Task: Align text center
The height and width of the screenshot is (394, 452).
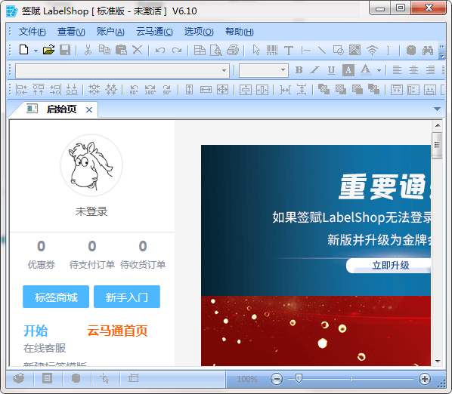Action: [413, 70]
